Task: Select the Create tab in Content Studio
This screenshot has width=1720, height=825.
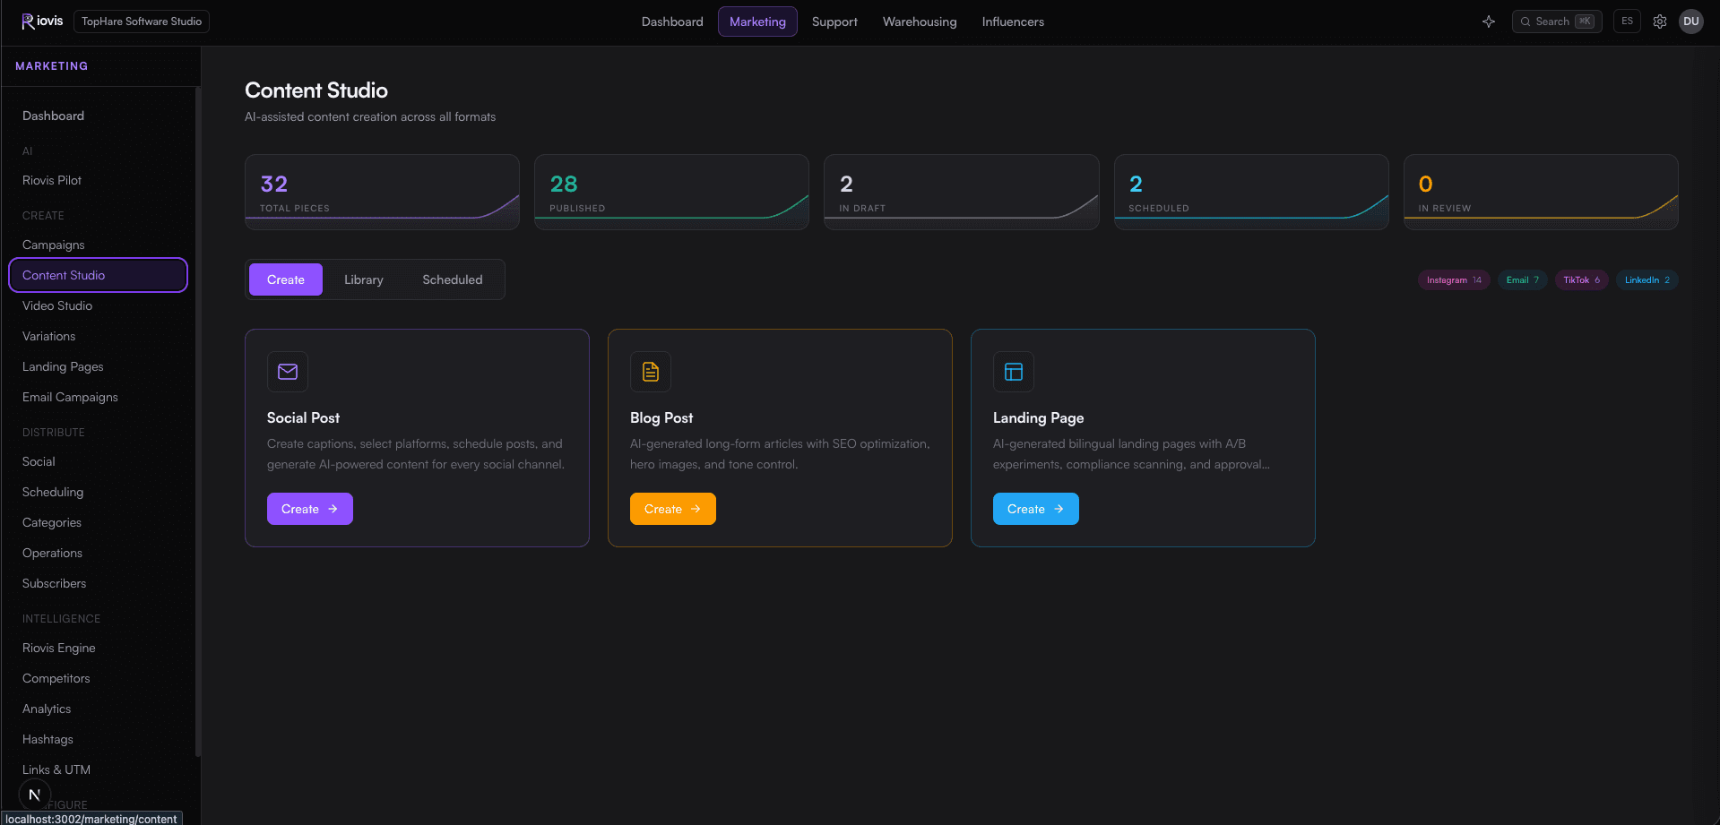Action: 286,279
